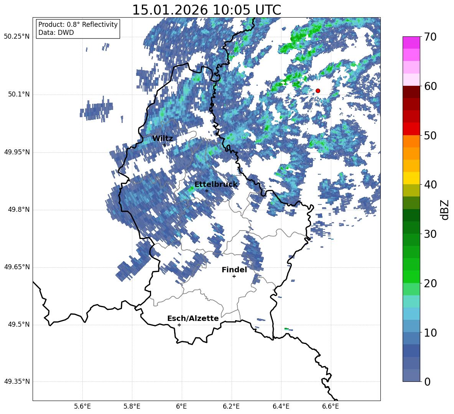
Task: Click the 50.1°N latitude tick label
Action: [18, 94]
